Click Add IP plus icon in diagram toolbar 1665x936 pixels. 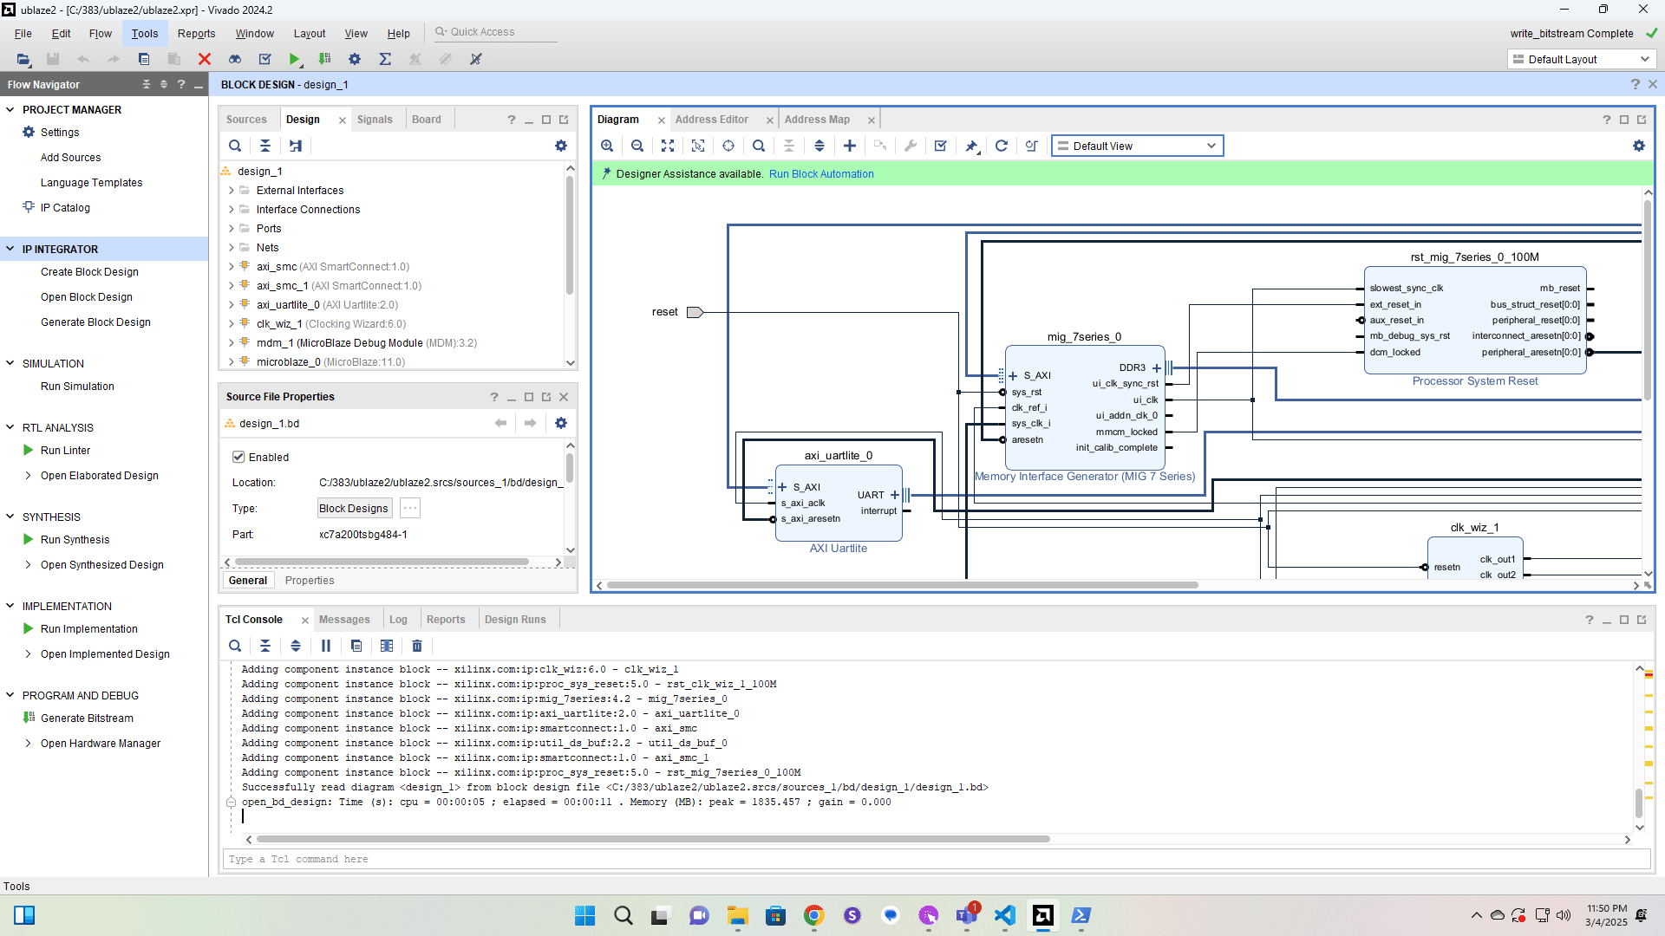pos(850,146)
